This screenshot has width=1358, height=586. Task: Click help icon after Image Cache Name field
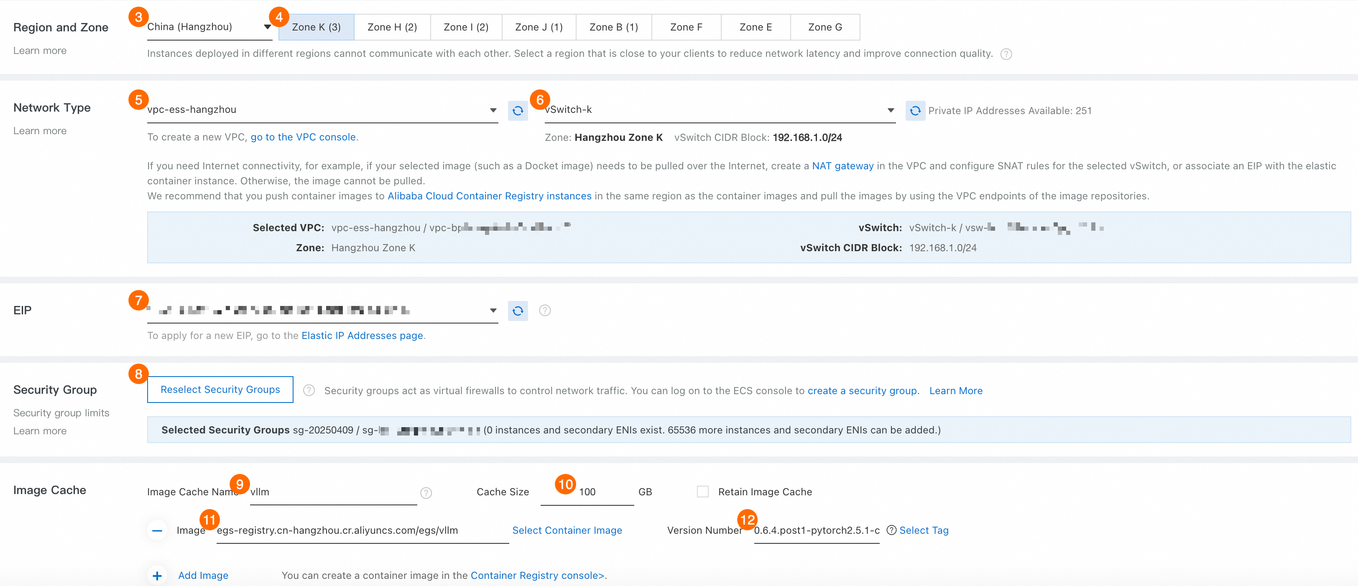[426, 492]
